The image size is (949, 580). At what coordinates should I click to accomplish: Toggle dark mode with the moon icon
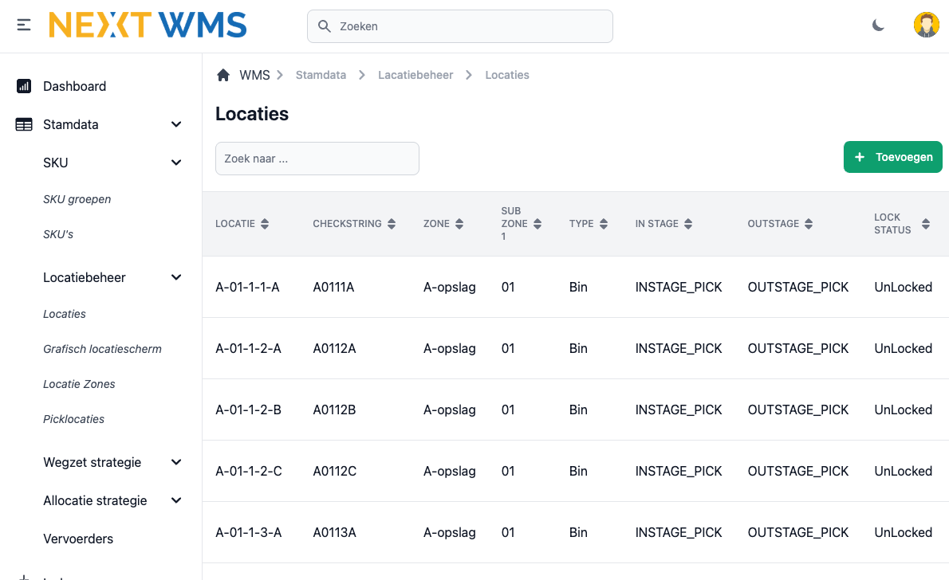878,25
